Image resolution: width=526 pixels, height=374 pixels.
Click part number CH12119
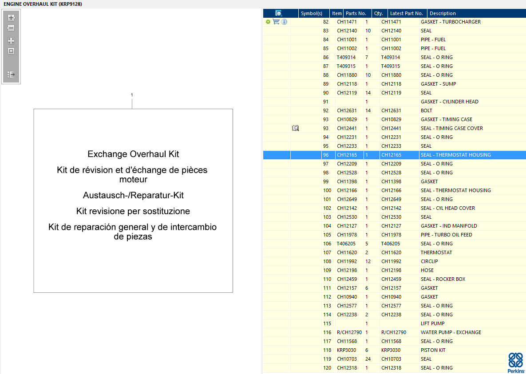click(347, 93)
